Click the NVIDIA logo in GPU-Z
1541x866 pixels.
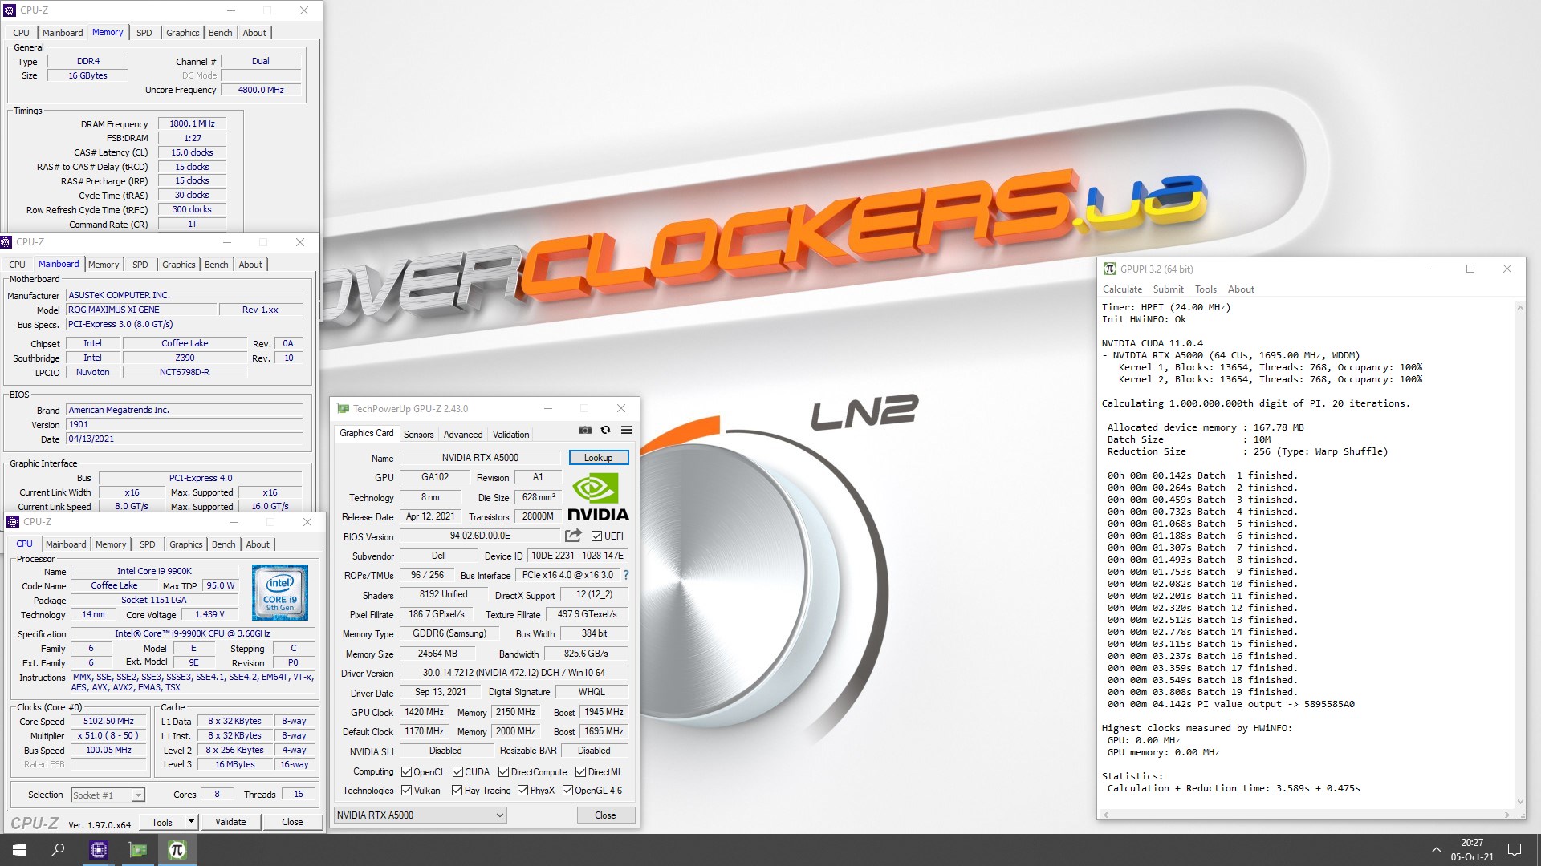point(598,496)
